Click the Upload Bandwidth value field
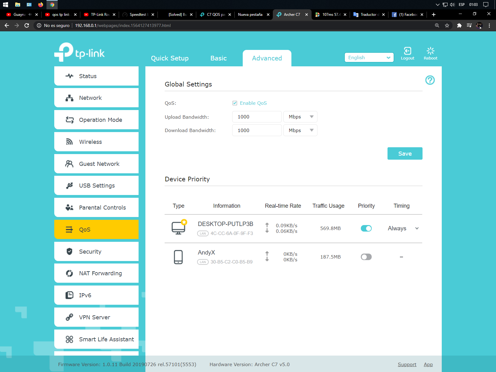Screen dimensions: 496x372 (257, 117)
